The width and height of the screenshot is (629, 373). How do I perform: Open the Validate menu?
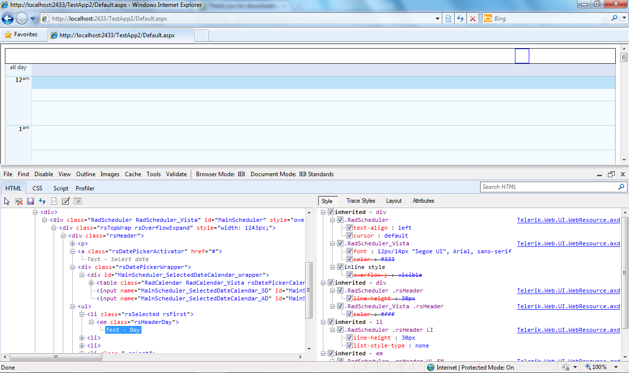tap(176, 174)
